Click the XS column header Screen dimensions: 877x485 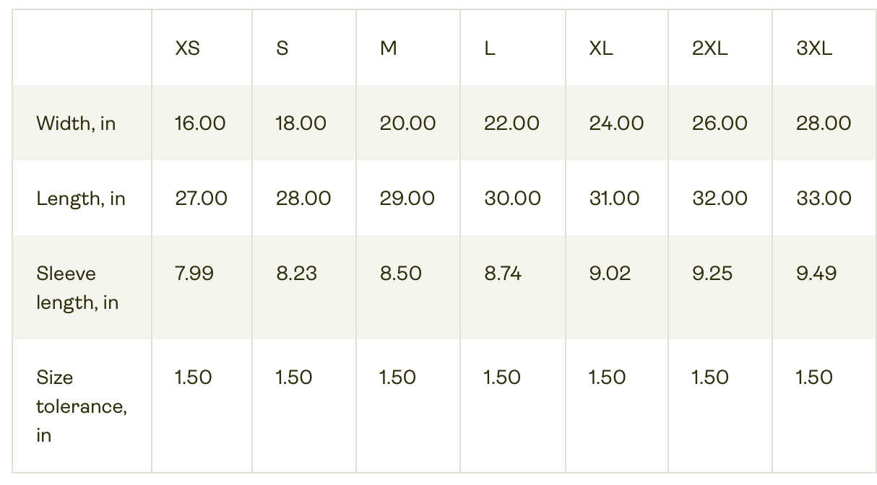point(187,48)
